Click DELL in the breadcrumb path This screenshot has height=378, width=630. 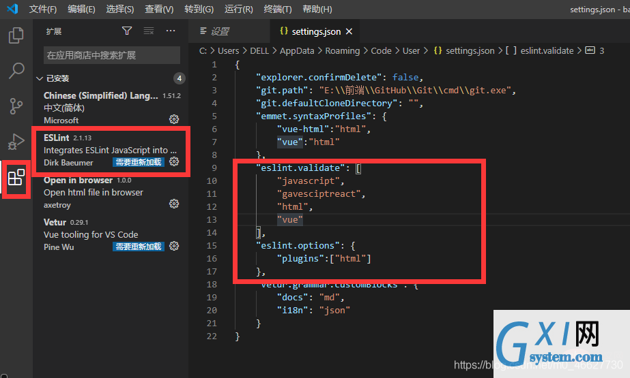click(x=259, y=50)
